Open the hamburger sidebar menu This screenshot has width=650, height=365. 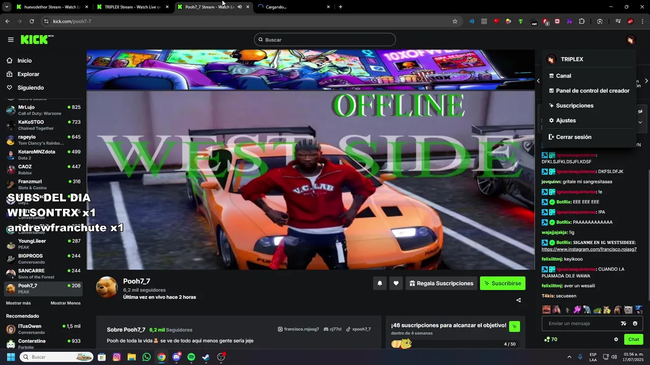[x=11, y=40]
